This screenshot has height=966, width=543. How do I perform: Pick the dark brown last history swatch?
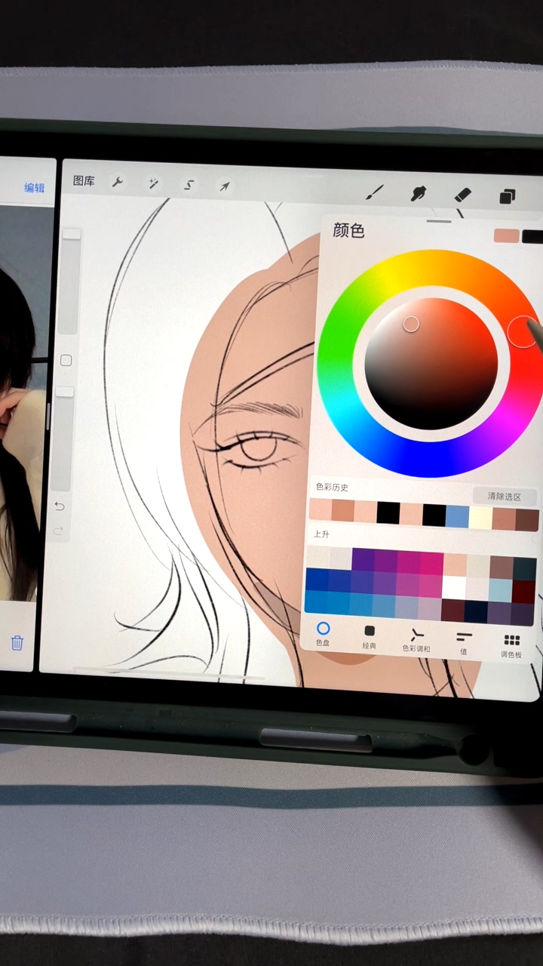pos(527,520)
